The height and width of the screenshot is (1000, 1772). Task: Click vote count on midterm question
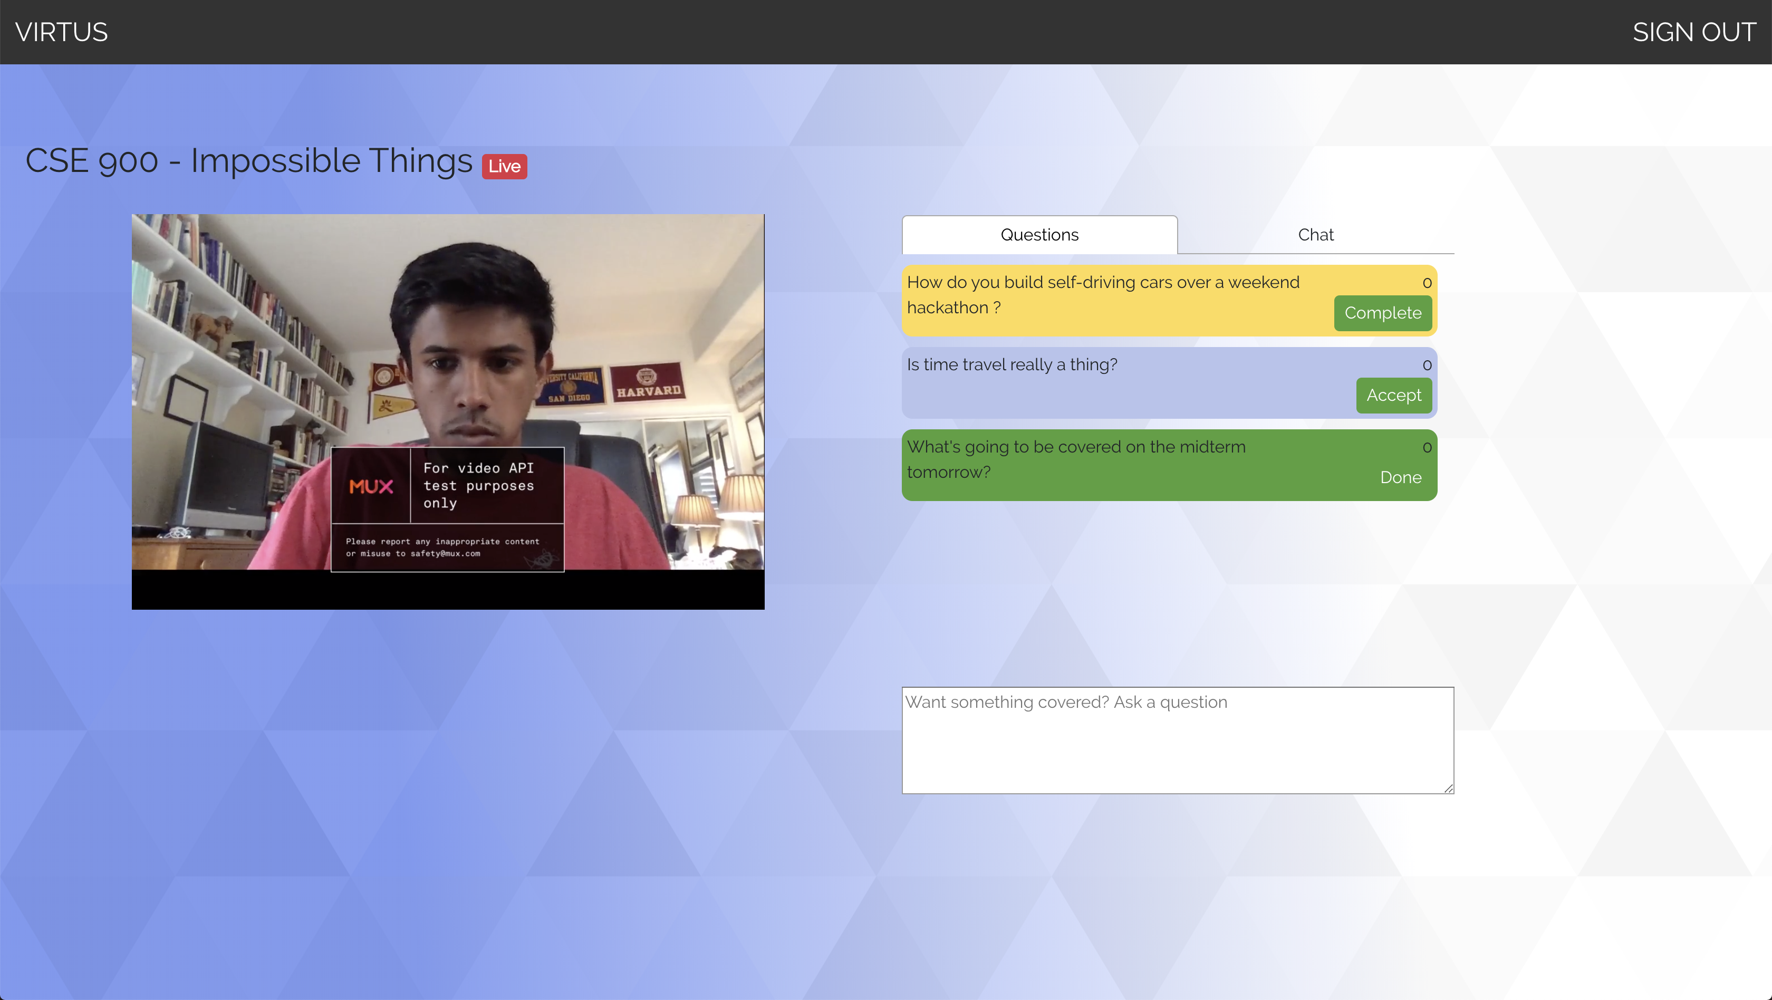click(x=1427, y=447)
